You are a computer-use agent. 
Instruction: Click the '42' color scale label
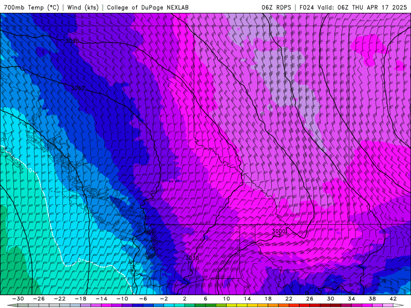tap(393, 299)
